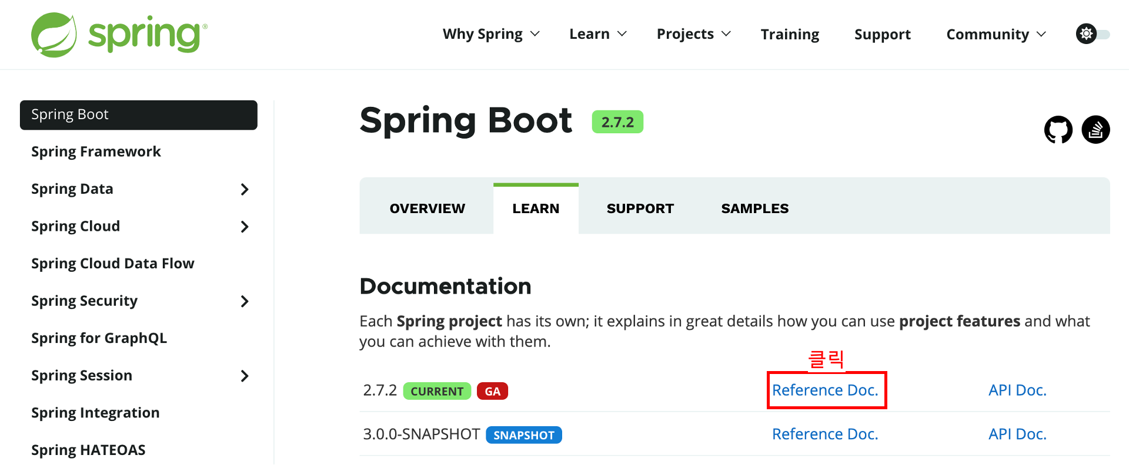Select Spring Framework in the sidebar
The image size is (1129, 465).
tap(96, 151)
